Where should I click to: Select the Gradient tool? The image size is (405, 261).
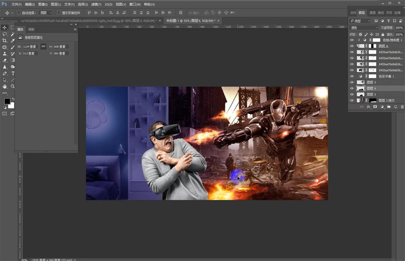pos(12,60)
